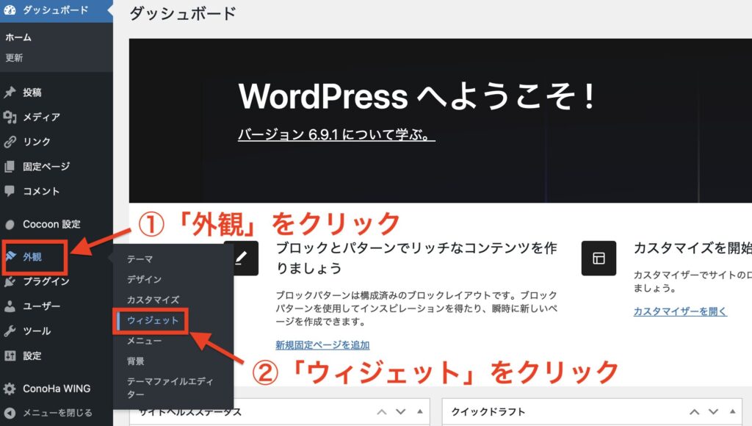This screenshot has height=426, width=752.
Task: Open カスタマイズ from the 外観 submenu
Action: (x=153, y=300)
